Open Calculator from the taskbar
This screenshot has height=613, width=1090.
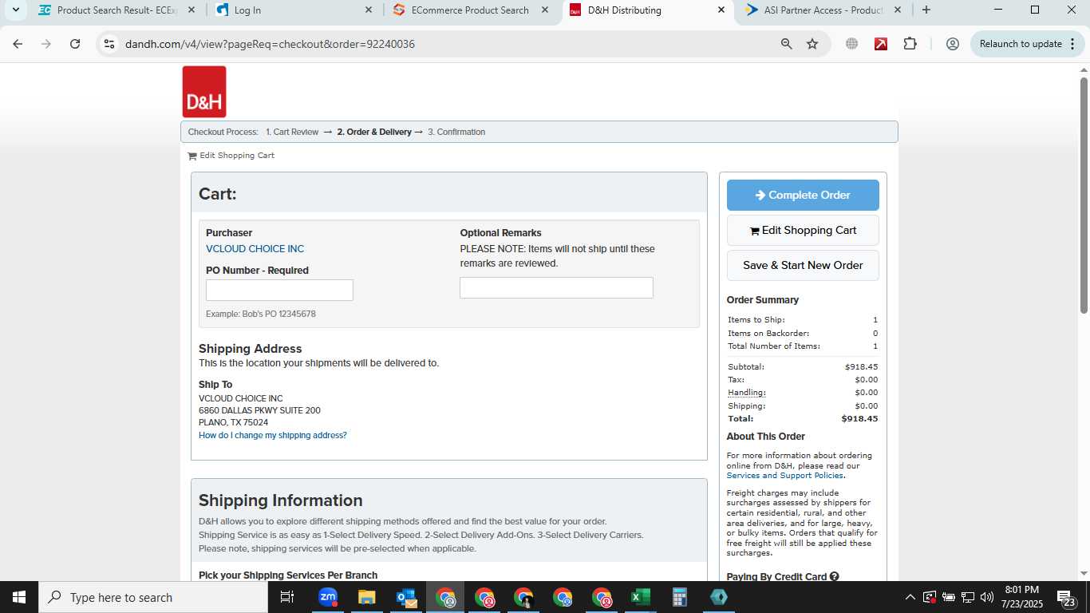point(679,597)
